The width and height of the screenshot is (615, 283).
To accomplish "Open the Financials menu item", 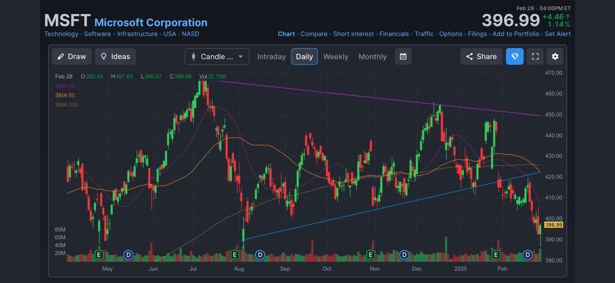I will [394, 34].
